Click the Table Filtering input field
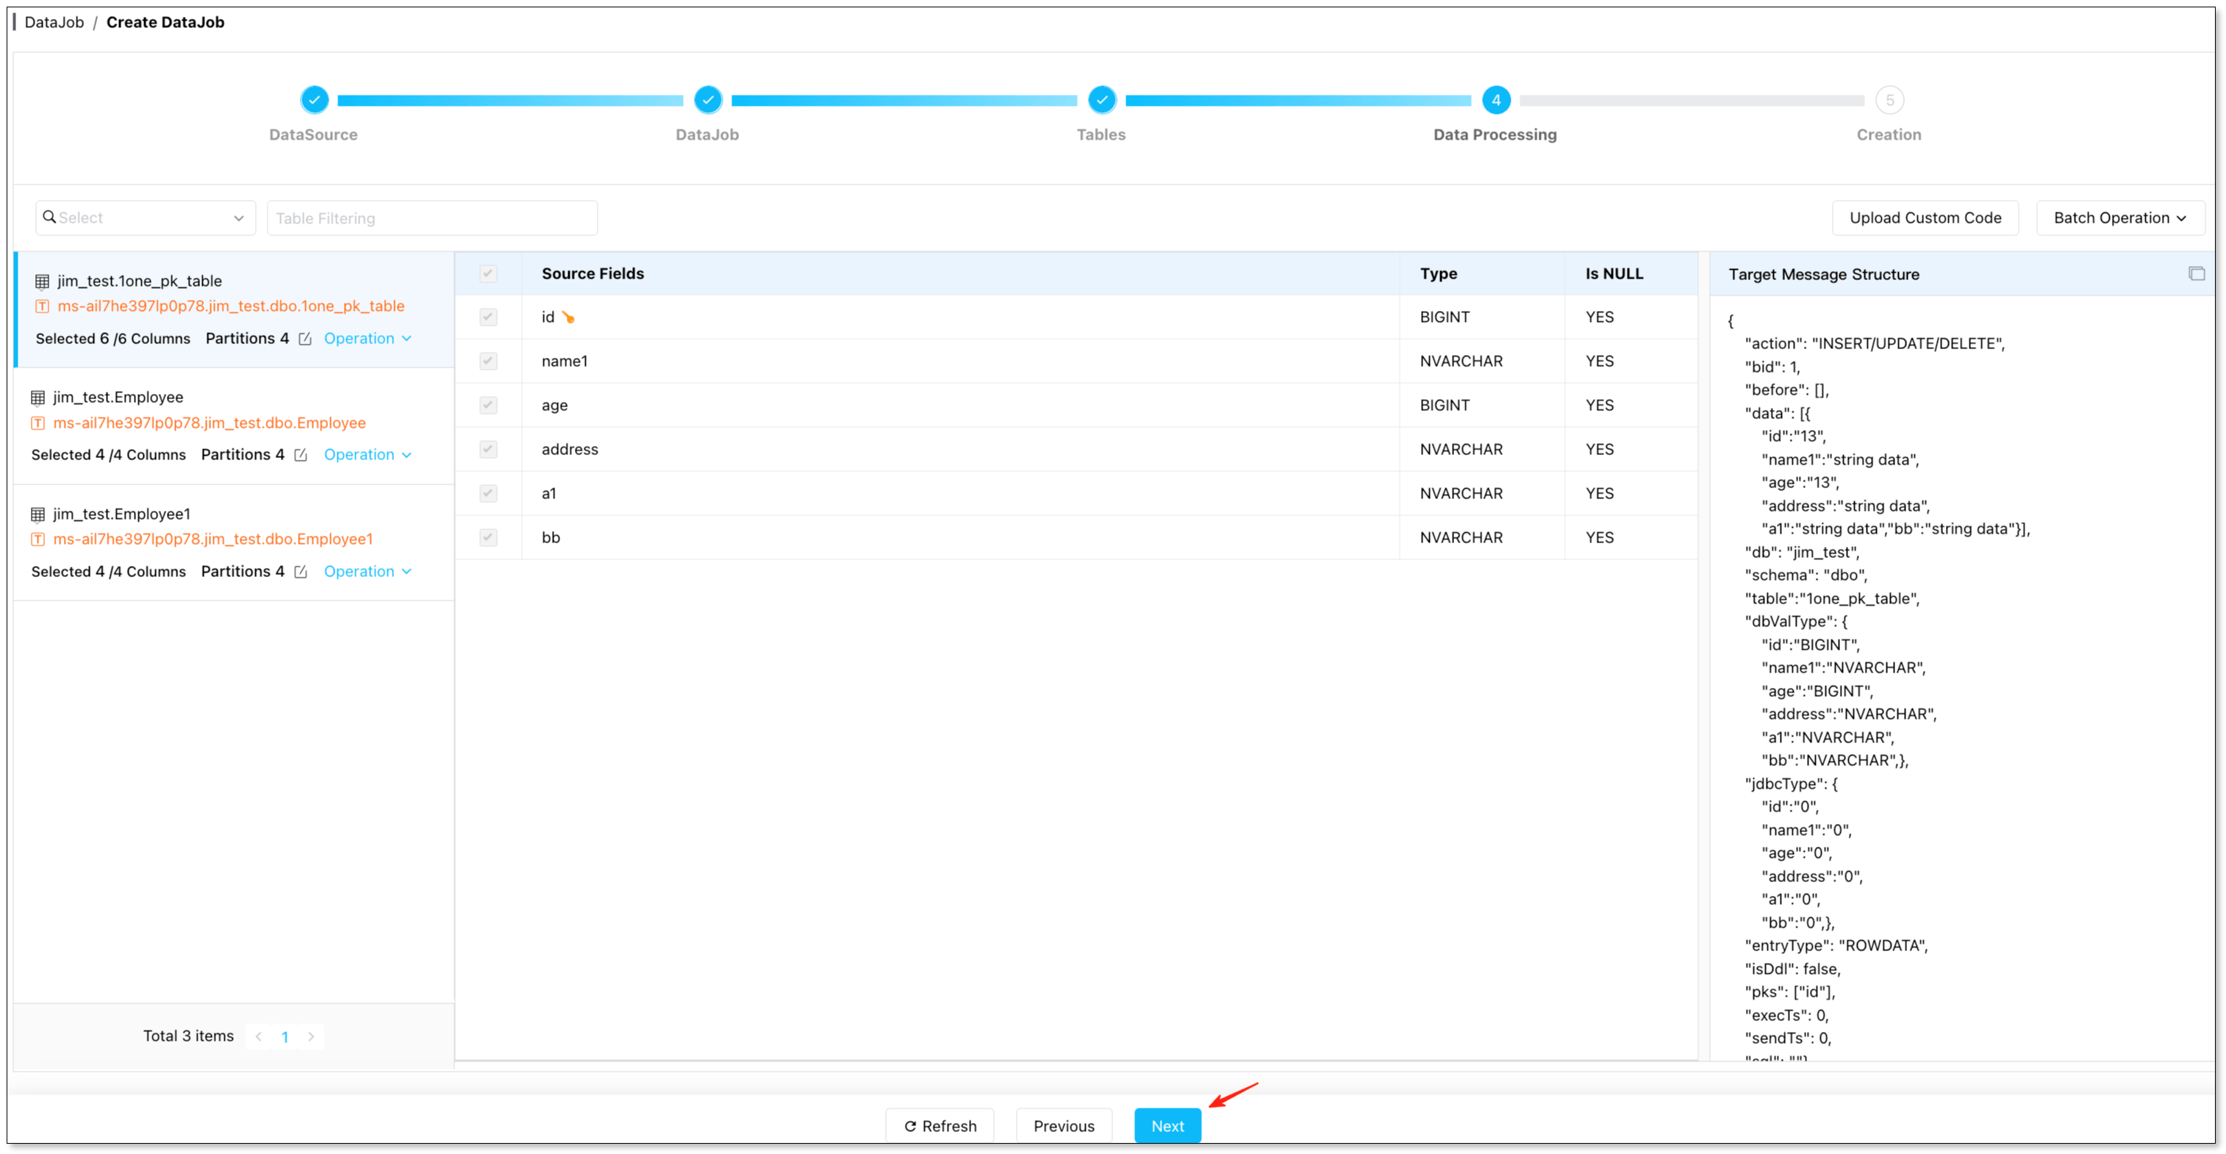2226x1154 pixels. click(x=432, y=218)
